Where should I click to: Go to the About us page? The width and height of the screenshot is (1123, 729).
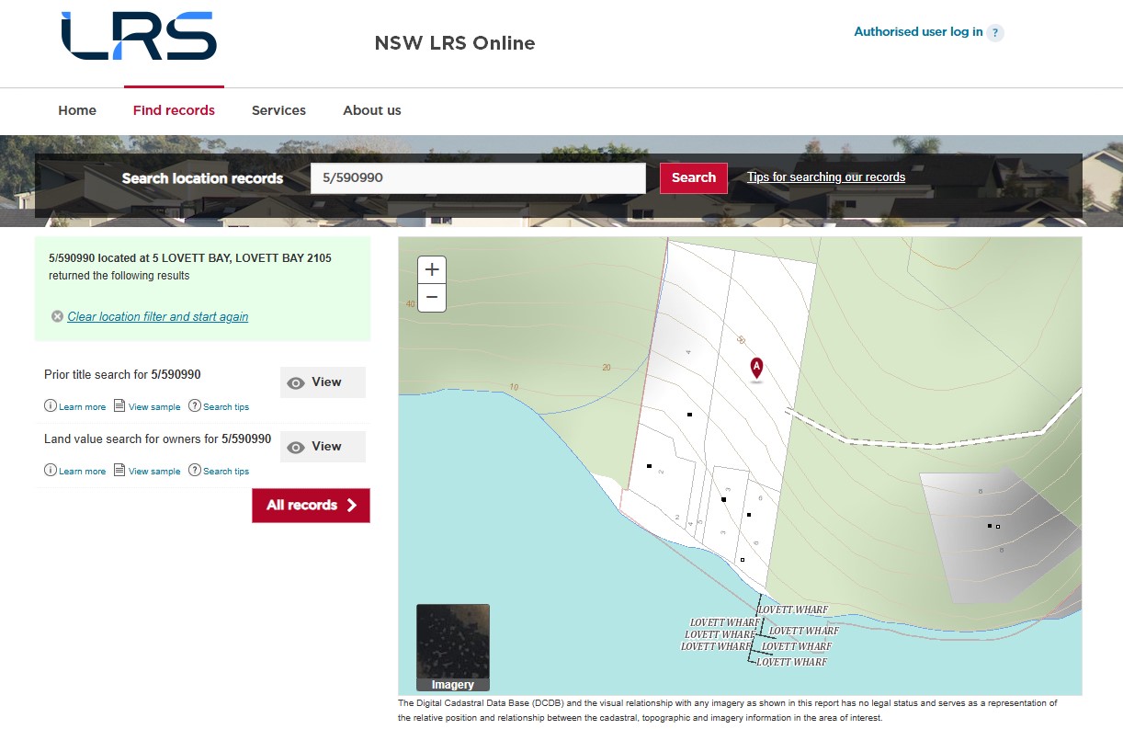pos(372,110)
